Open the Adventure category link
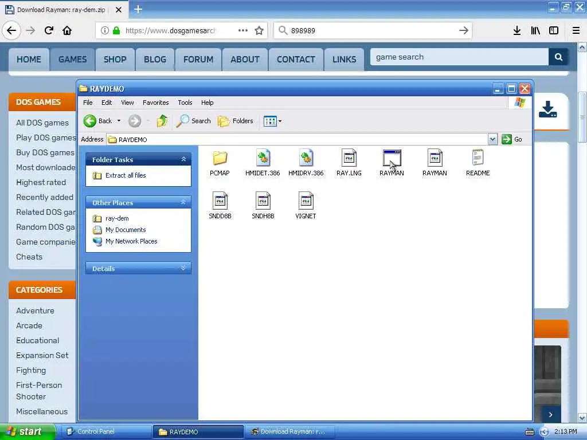This screenshot has width=587, height=440. click(35, 311)
